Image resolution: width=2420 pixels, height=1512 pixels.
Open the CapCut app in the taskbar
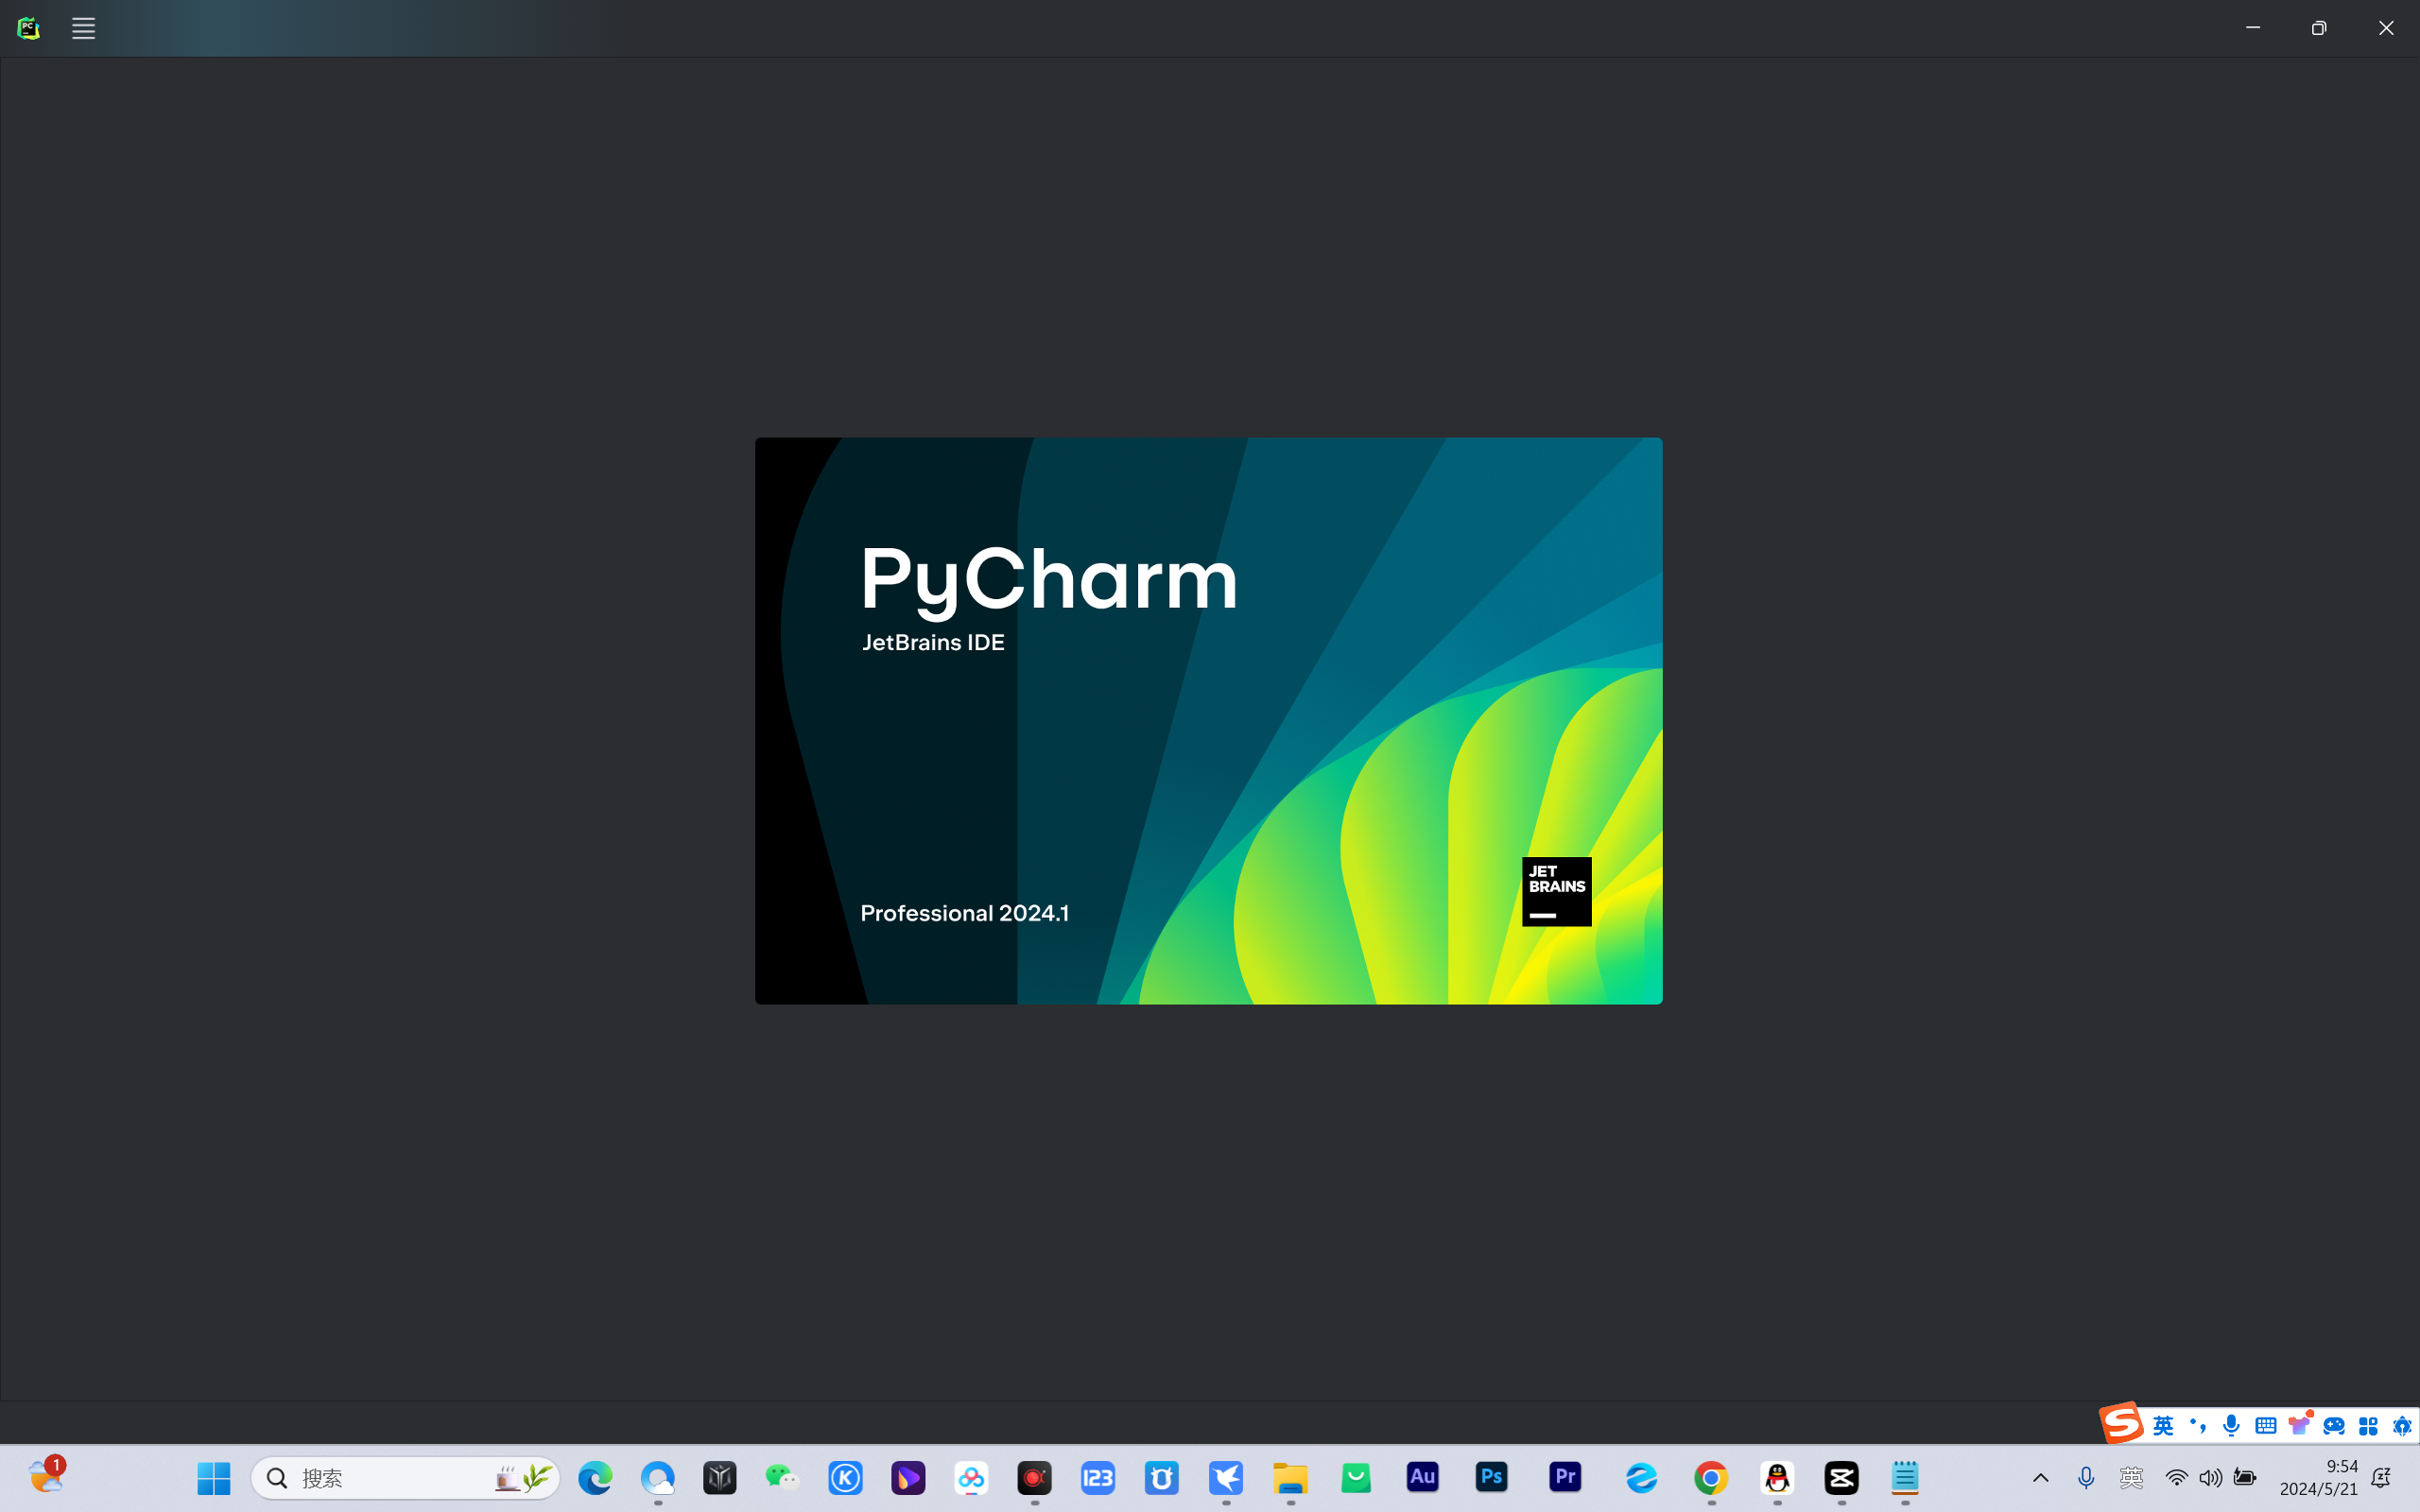pos(1841,1477)
